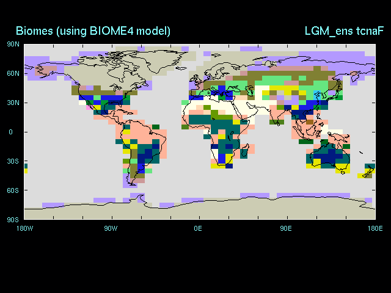Image resolution: width=391 pixels, height=293 pixels.
Task: Click the 0 equator latitude label
Action: pyautogui.click(x=10, y=132)
